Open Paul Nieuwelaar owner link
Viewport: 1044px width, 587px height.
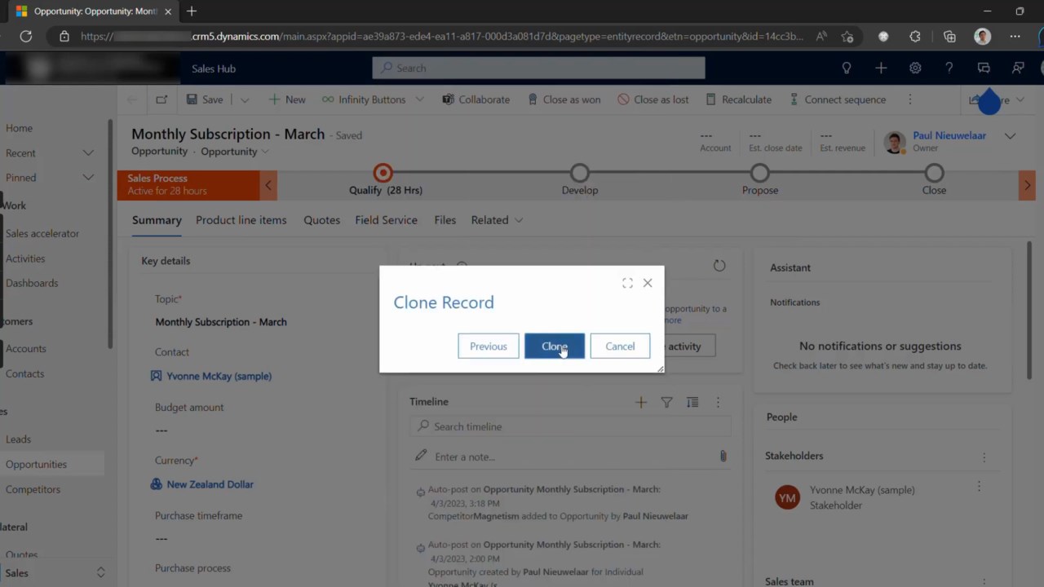pyautogui.click(x=949, y=135)
